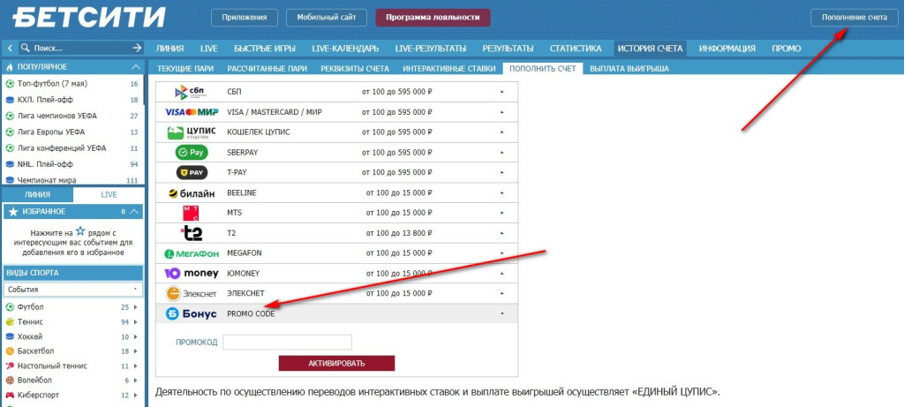Click the БЕТСИТИ site logo
904x407 pixels.
pos(89,17)
